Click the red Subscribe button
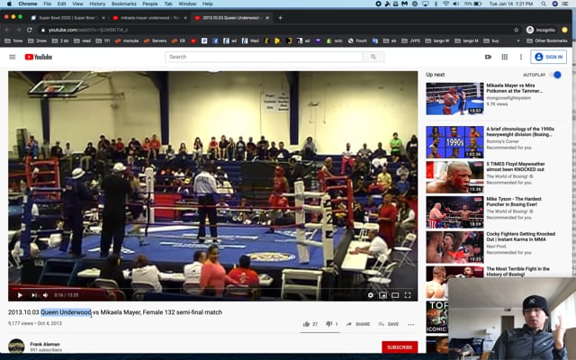This screenshot has height=360, width=576. pyautogui.click(x=400, y=347)
